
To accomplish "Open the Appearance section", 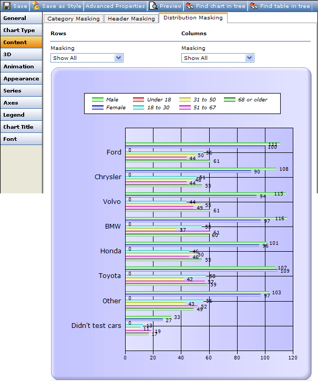I will click(21, 78).
